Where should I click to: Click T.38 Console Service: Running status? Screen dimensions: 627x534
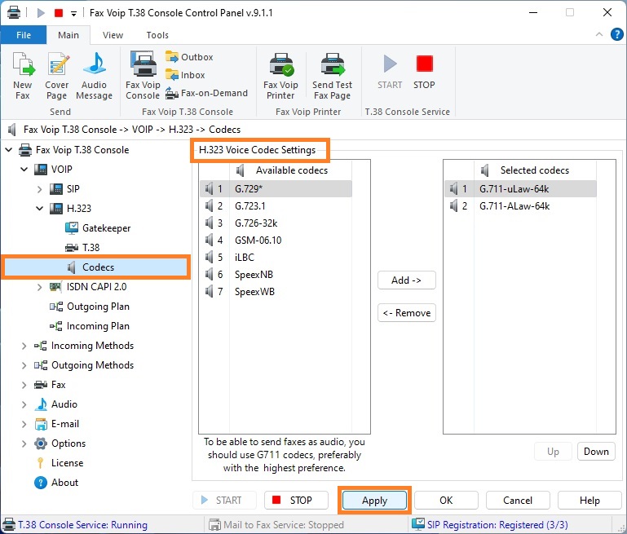click(75, 524)
